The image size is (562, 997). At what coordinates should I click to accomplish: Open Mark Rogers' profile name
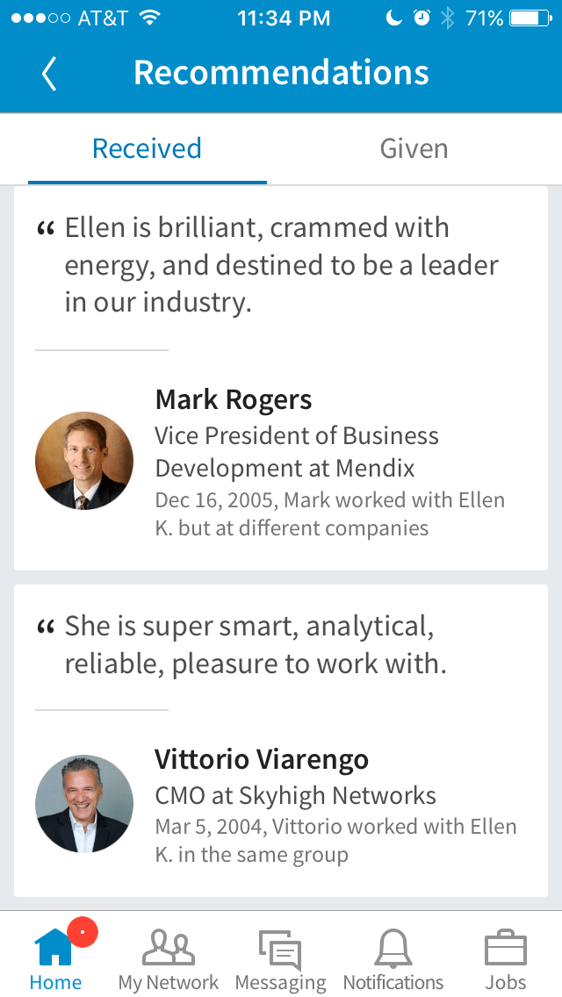[234, 400]
